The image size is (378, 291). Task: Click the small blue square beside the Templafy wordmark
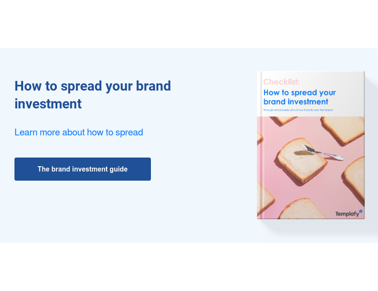(x=361, y=211)
